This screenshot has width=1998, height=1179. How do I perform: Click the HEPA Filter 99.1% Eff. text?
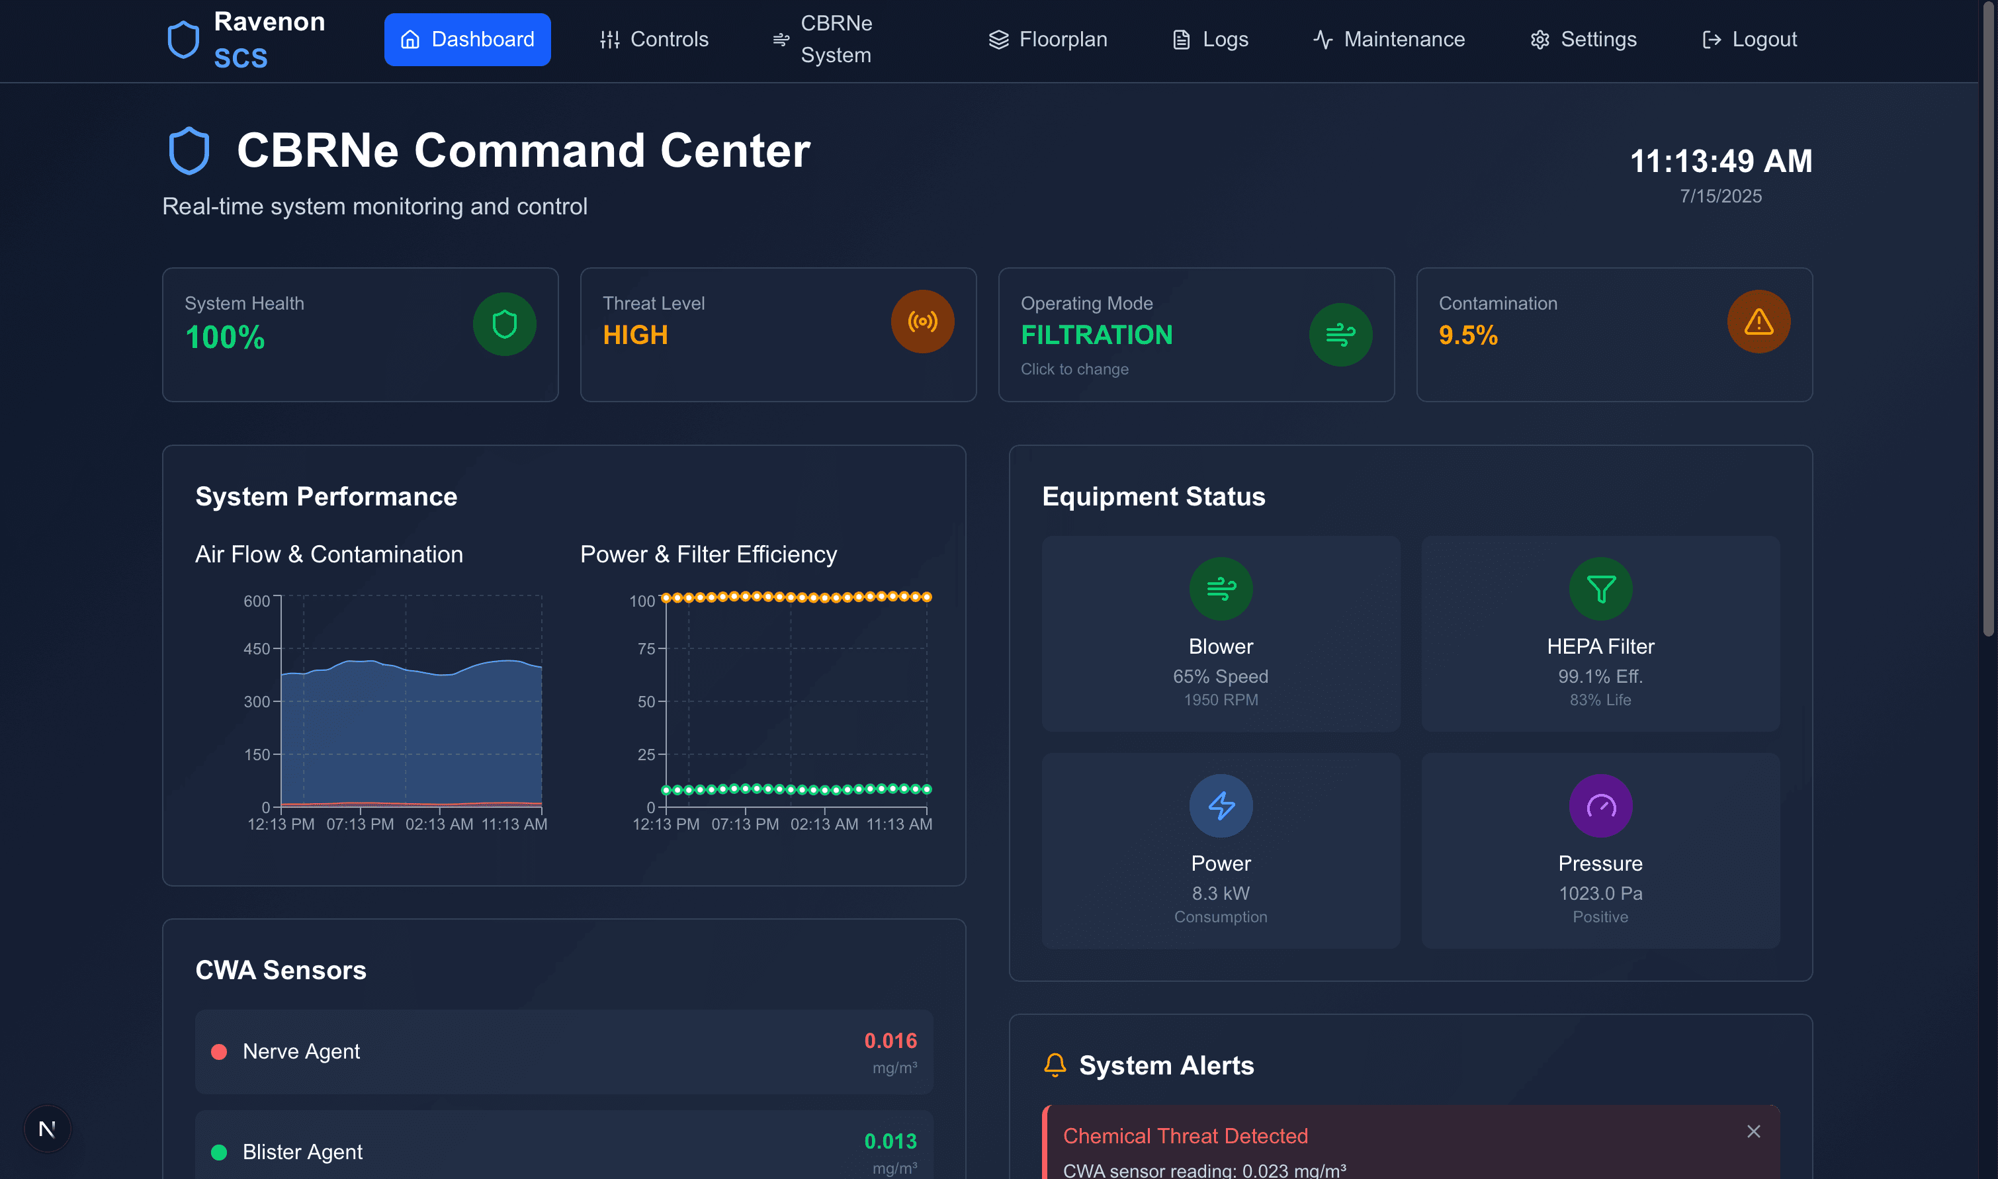pos(1600,677)
